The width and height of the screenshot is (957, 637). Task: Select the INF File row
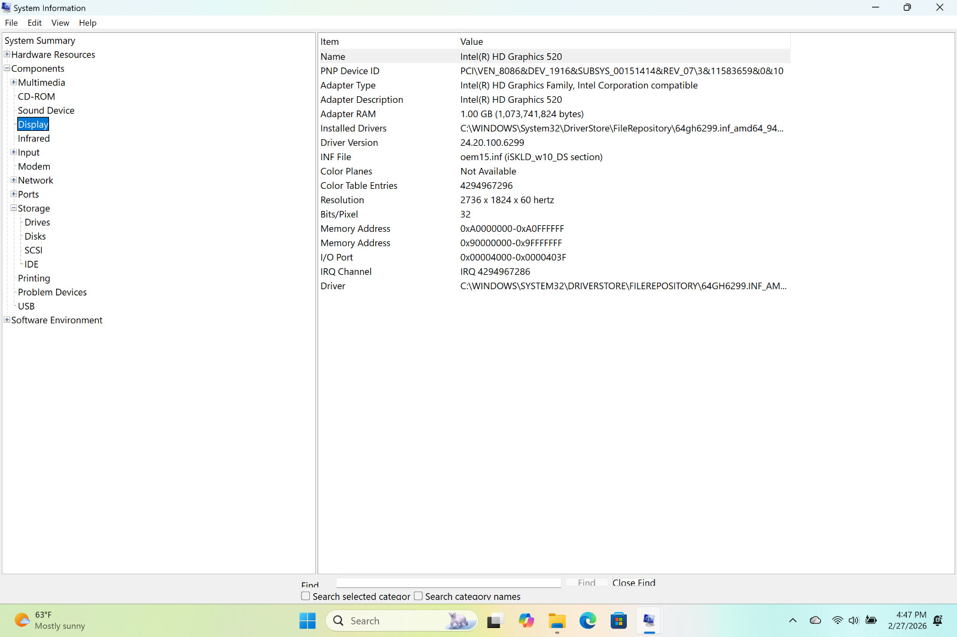(x=554, y=157)
